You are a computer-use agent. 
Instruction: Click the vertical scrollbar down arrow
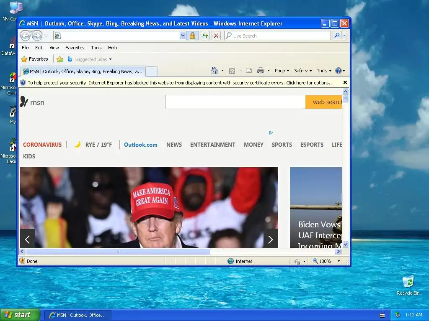pos(345,244)
